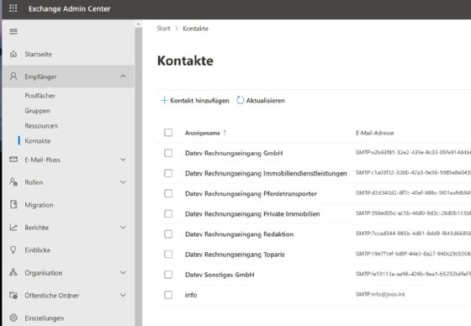
Task: Open Ressourcen in sidebar
Action: tap(41, 126)
